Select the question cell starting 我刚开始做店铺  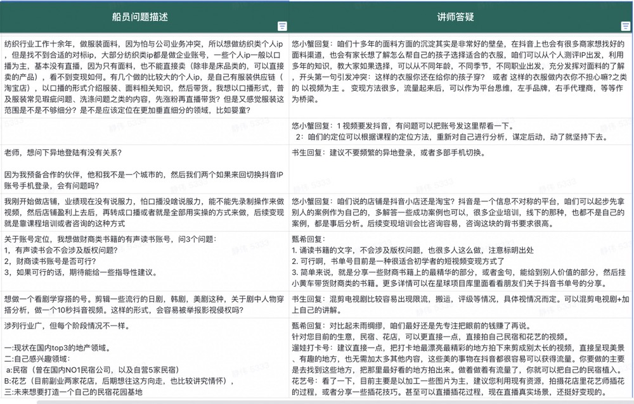pos(145,213)
